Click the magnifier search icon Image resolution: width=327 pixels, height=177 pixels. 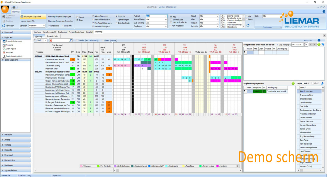[x=71, y=40]
